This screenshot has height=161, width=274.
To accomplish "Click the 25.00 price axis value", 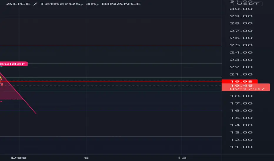I will [241, 45].
